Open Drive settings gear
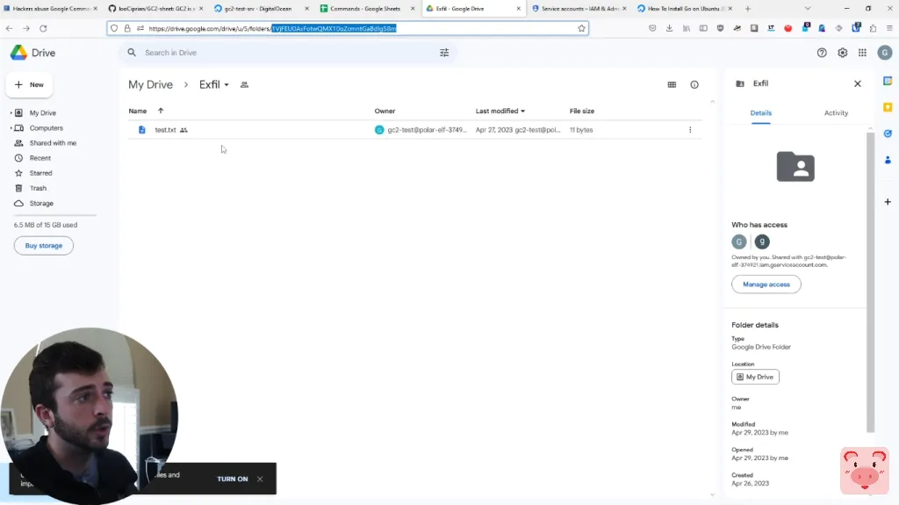Viewport: 899px width, 505px height. tap(842, 53)
